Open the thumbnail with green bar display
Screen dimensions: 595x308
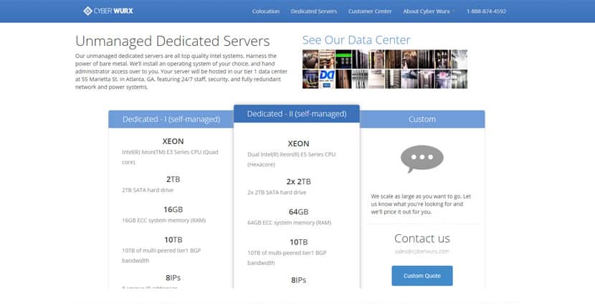343,59
